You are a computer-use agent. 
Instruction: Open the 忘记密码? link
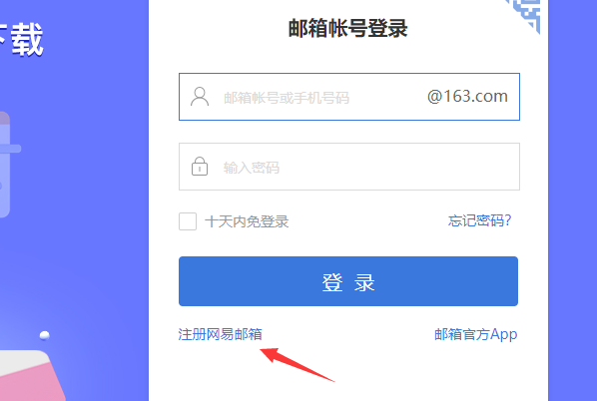coord(480,220)
